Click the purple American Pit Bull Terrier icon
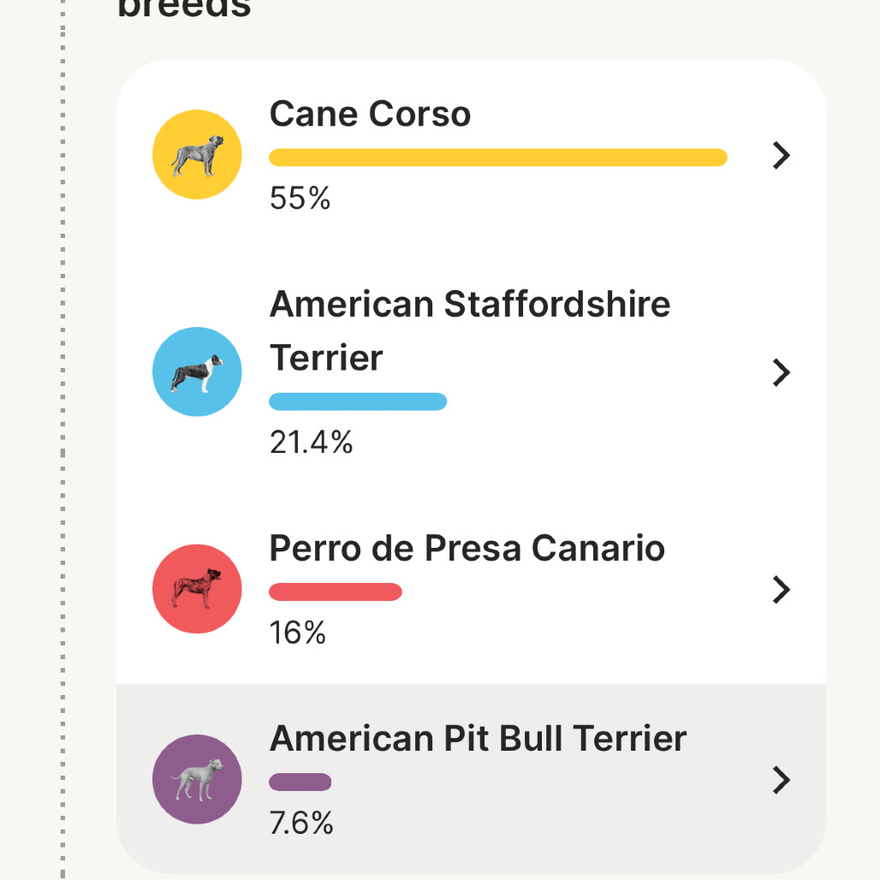The width and height of the screenshot is (880, 880). (x=197, y=779)
